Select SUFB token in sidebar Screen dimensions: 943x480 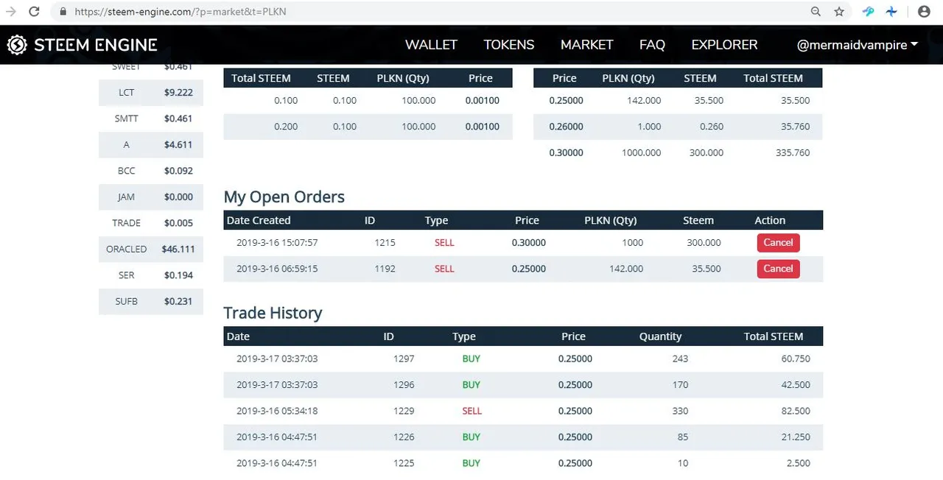pos(151,302)
